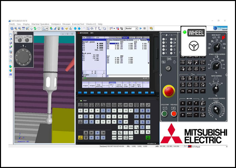Click the highlighted G54 X1 value cell
This screenshot has width=236, height=168.
click(x=114, y=44)
